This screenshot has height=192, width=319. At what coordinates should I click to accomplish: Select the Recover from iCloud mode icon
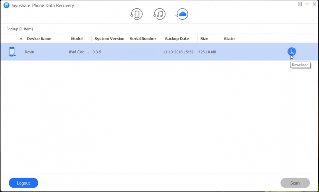click(x=182, y=14)
